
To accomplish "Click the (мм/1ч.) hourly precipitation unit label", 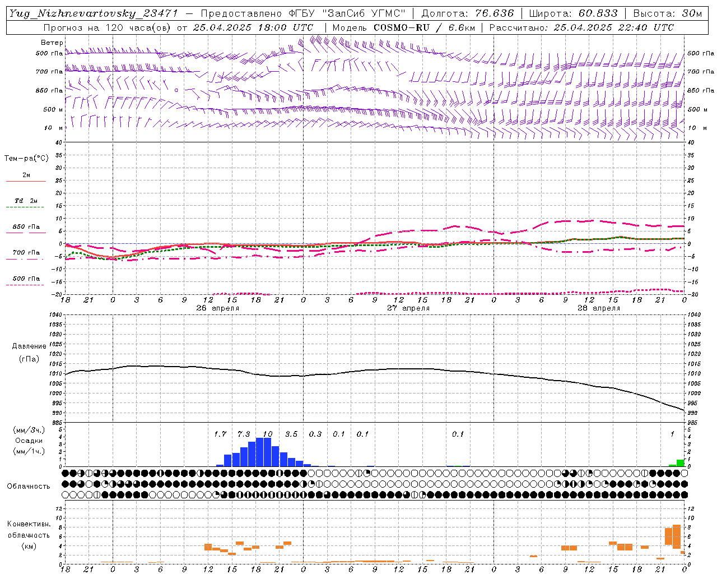I will click(29, 451).
